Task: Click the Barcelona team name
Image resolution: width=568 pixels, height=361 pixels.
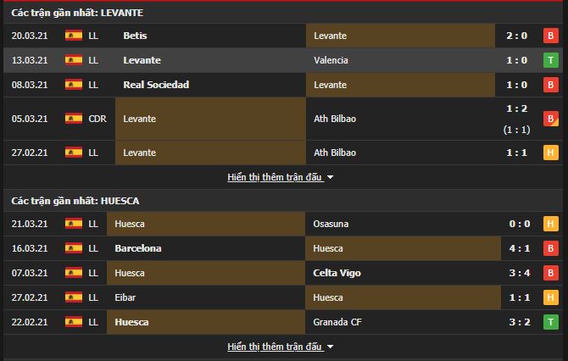Action: point(138,248)
